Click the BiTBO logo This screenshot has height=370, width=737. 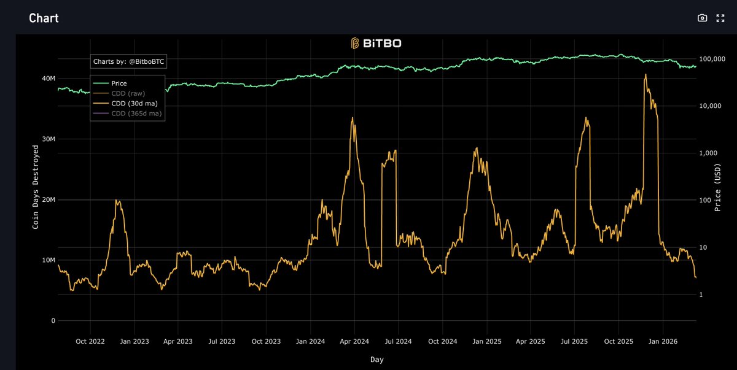point(354,43)
